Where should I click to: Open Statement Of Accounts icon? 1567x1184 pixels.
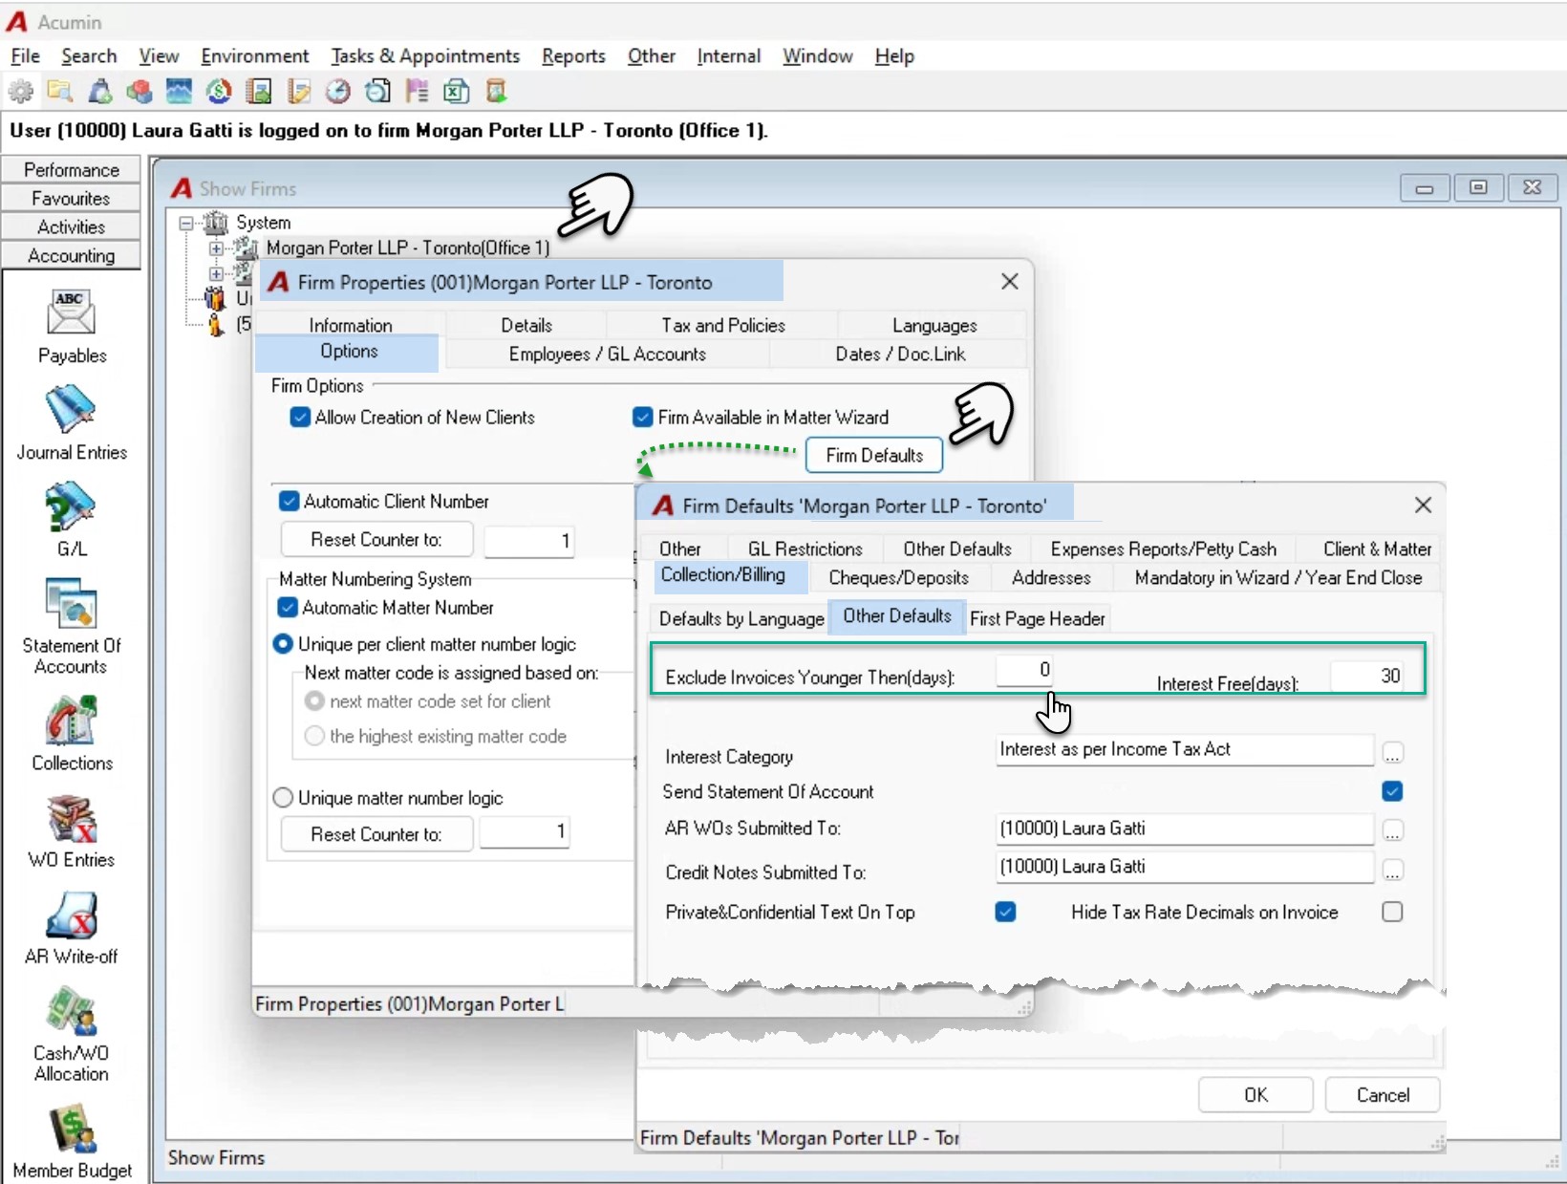(71, 603)
